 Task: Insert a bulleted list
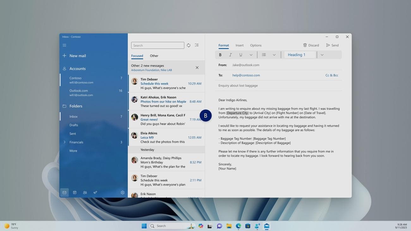coord(264,54)
